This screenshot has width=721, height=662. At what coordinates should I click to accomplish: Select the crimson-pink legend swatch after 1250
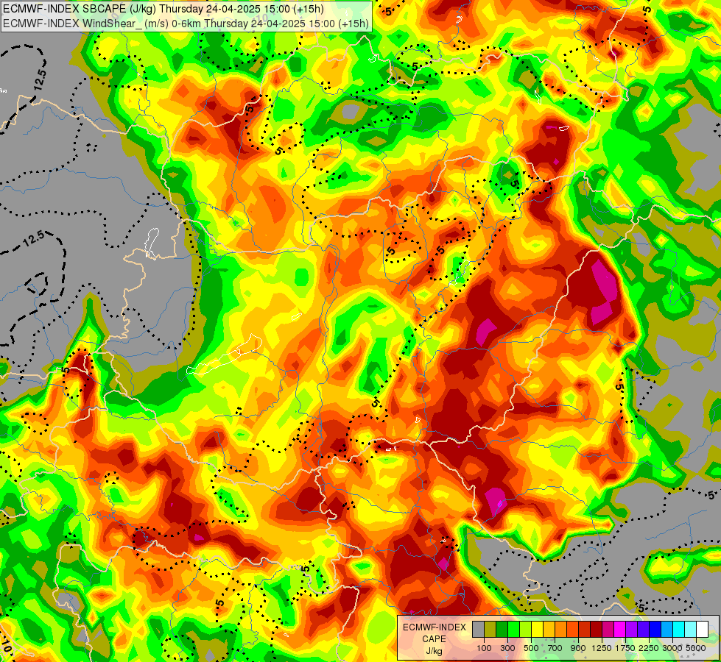pos(608,629)
